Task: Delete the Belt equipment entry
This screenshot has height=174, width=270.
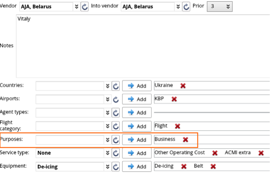Action: point(213,166)
